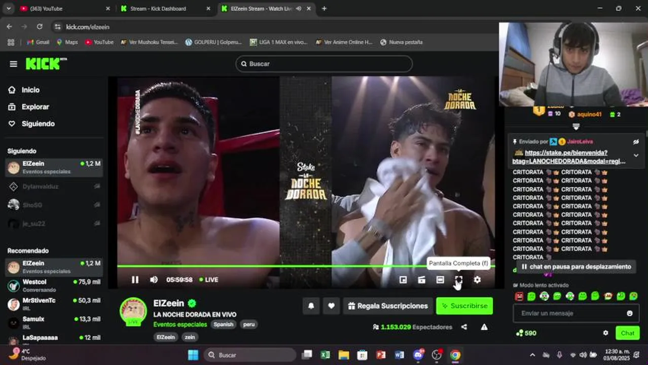Screen dimensions: 648x365
Task: Click the Buscar search field on Kick
Action: (324, 64)
